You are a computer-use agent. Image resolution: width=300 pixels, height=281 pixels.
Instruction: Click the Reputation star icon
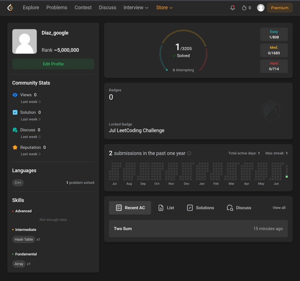tap(15, 147)
